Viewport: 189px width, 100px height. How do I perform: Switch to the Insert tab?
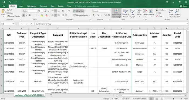21,6
